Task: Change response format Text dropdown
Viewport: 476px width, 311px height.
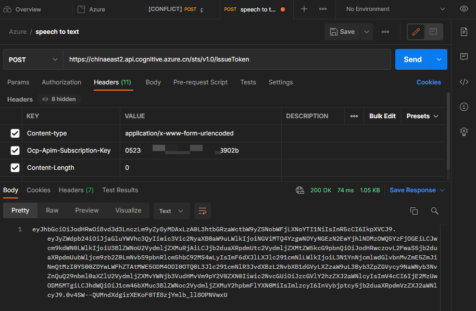Action: (171, 211)
